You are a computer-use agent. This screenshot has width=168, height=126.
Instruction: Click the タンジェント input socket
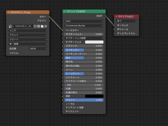pyautogui.click(x=63, y=111)
